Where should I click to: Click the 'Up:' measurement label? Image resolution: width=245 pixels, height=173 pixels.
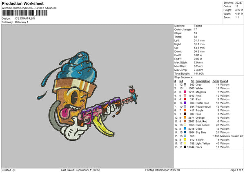[x=176, y=48]
